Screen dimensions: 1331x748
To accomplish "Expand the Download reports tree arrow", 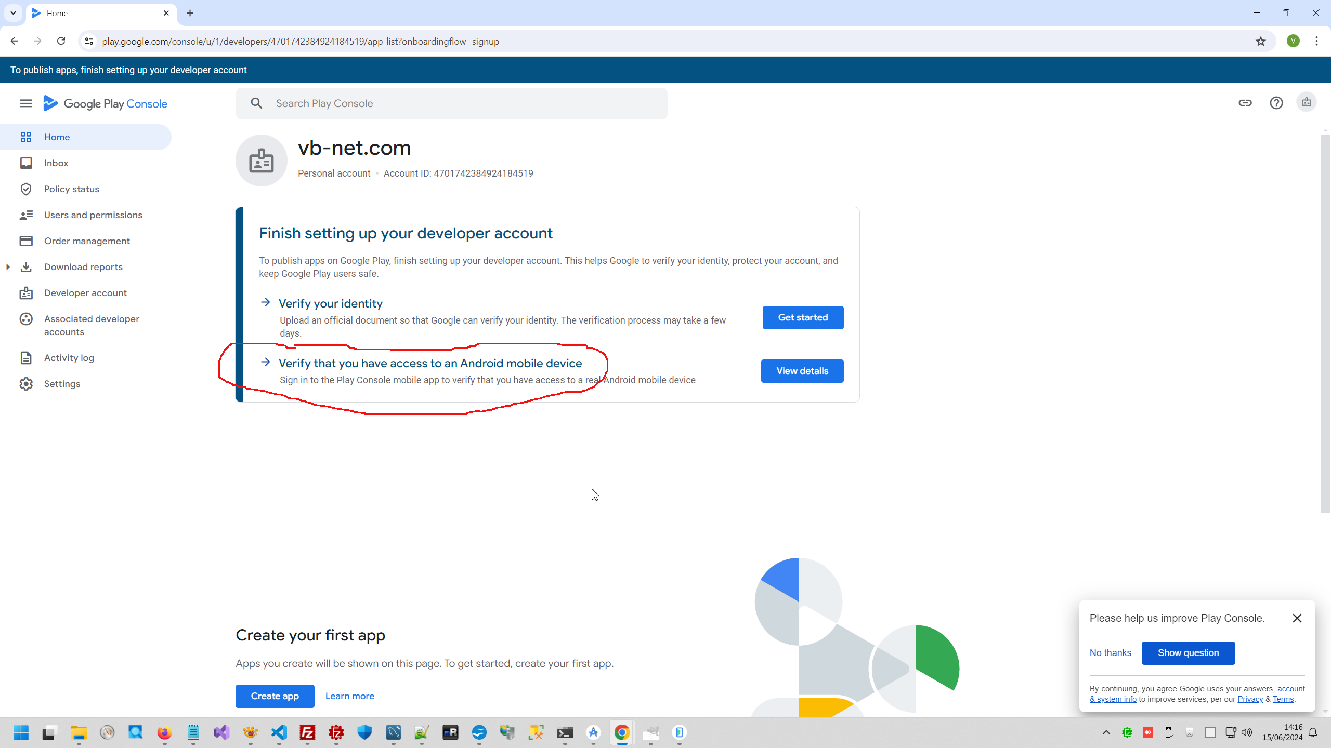I will (8, 267).
